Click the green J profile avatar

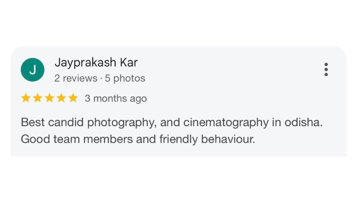(32, 70)
